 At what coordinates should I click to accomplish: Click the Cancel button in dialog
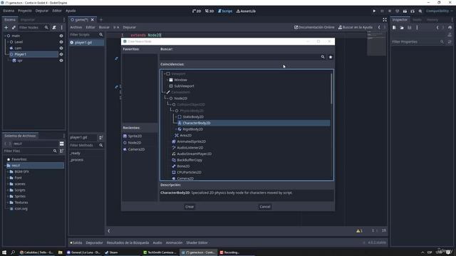point(264,207)
